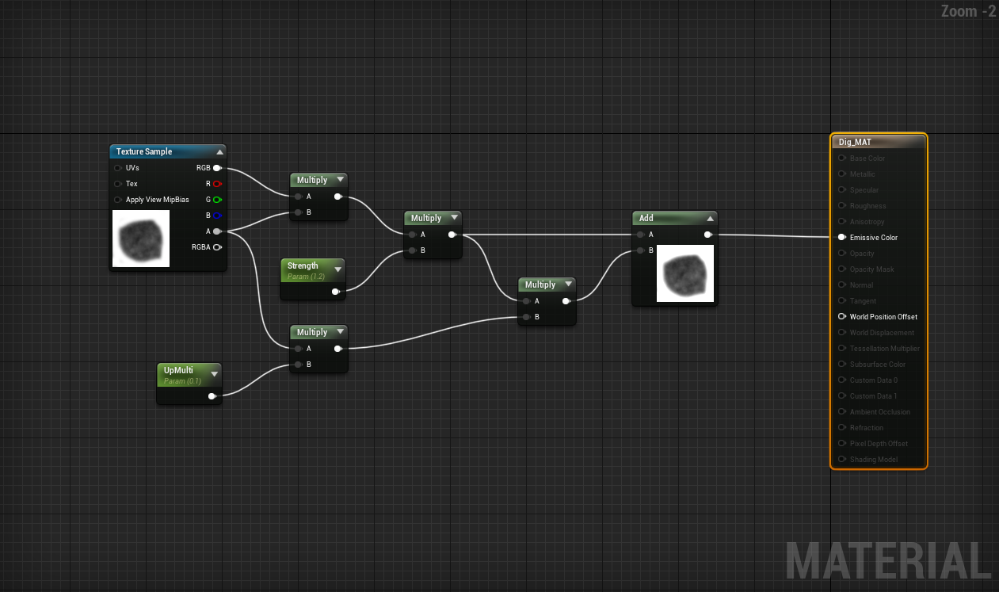Expand the Strength parameter node arrow
999x592 pixels.
click(x=338, y=269)
